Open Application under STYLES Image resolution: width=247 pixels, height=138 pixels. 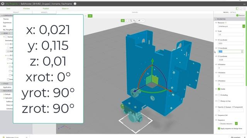pyautogui.click(x=7, y=87)
